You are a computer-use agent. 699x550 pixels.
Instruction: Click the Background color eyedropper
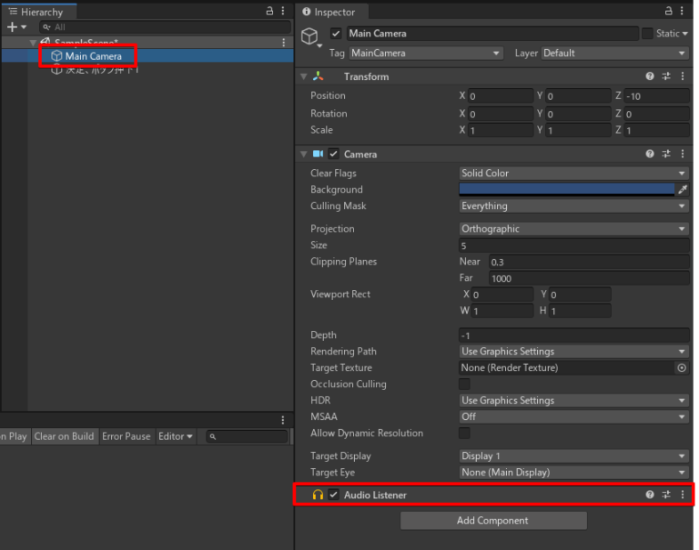point(683,190)
